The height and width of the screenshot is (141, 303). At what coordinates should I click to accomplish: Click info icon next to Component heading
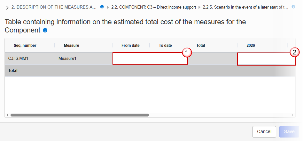point(45,31)
